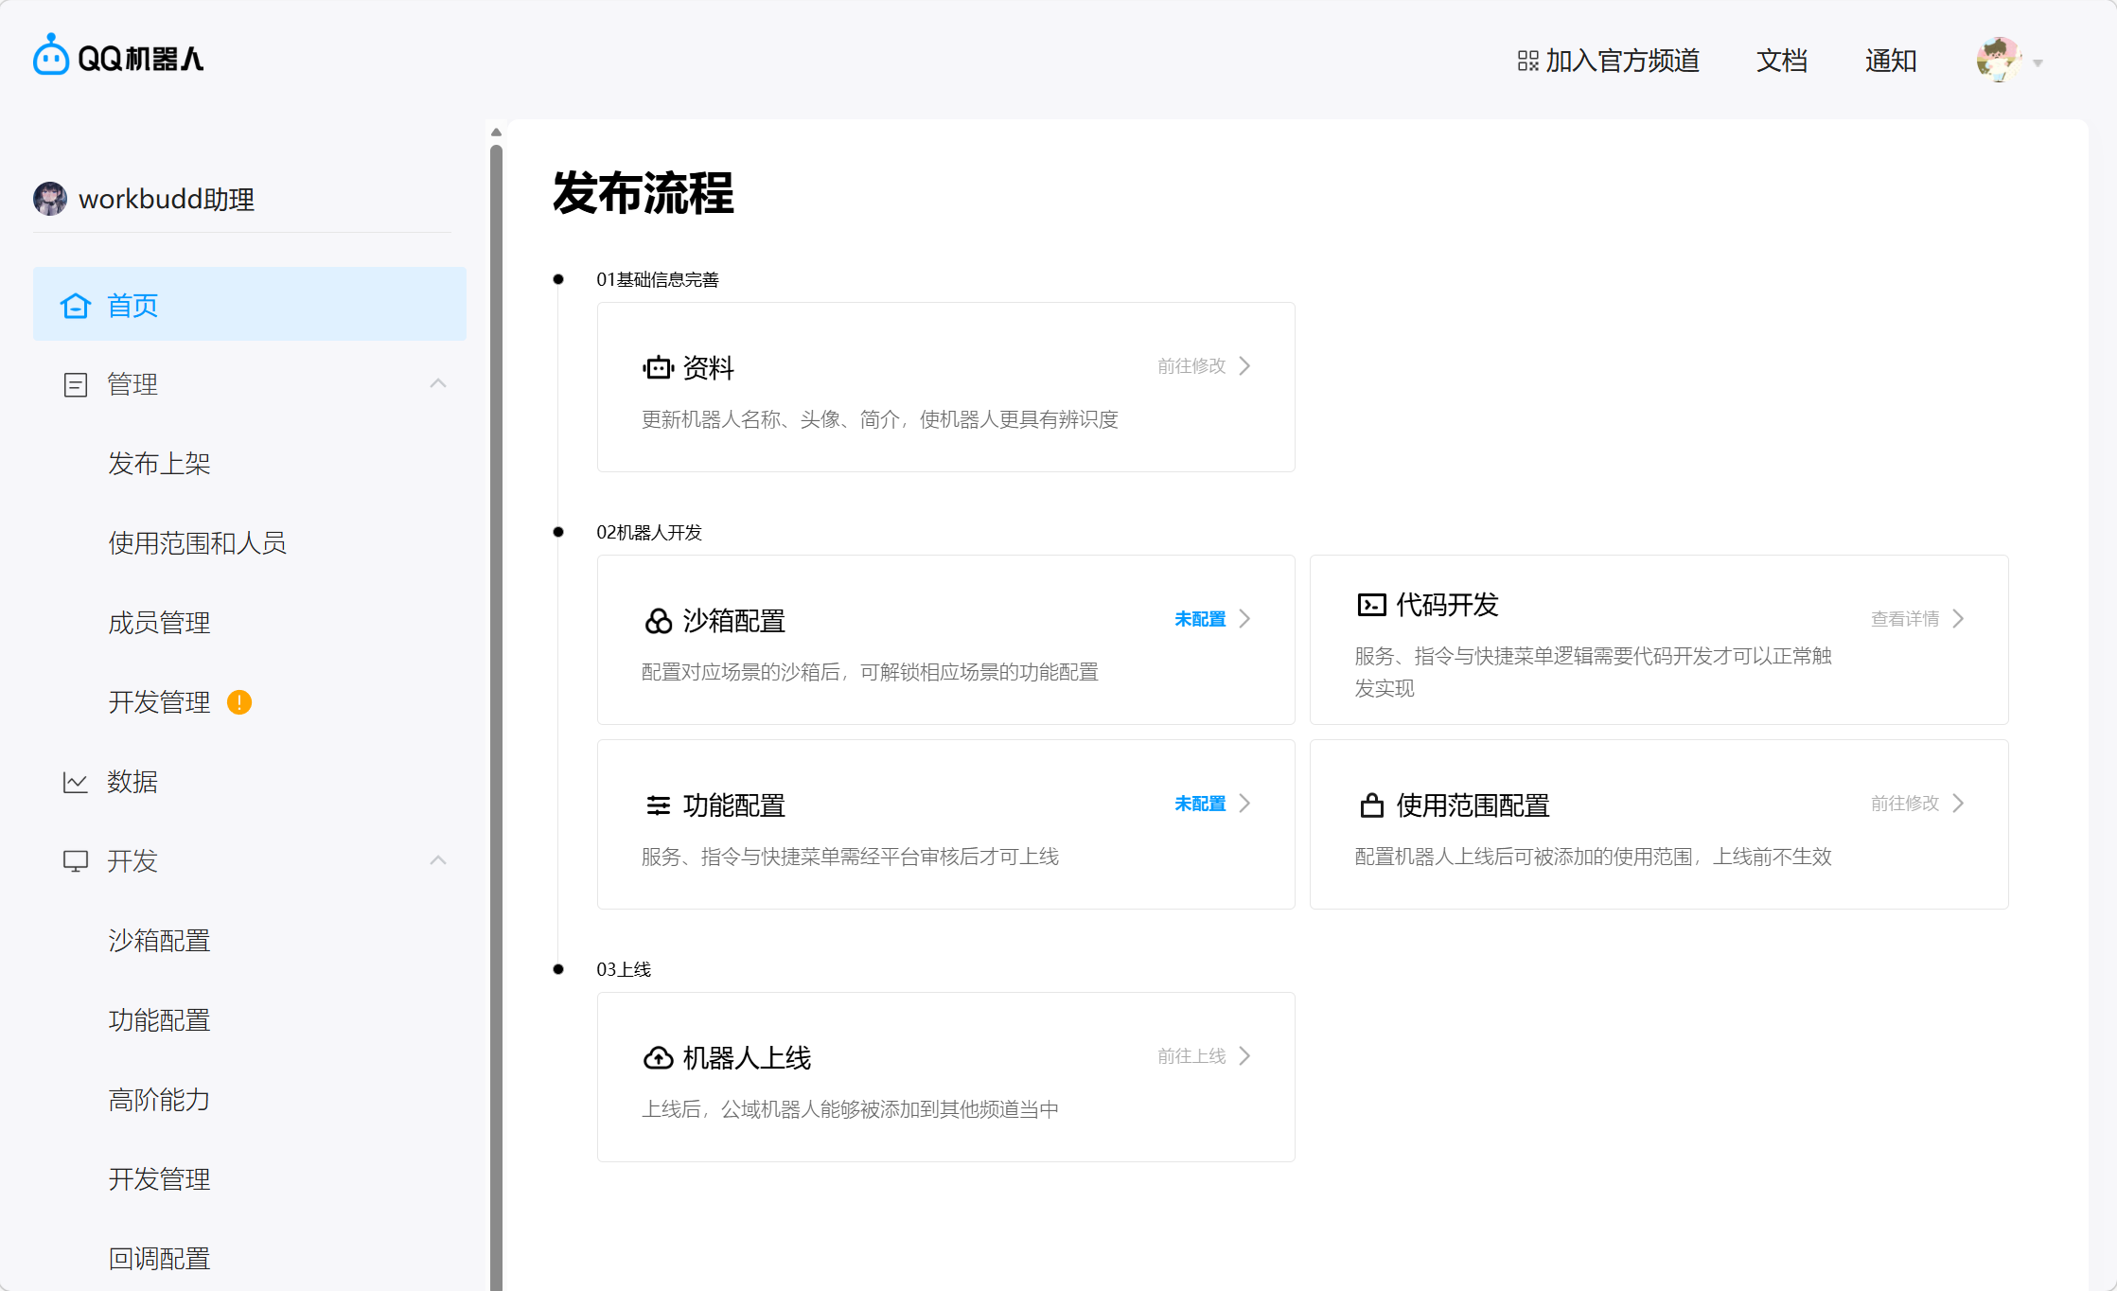Screen dimensions: 2117x1291
Task: Click the 机器人上线 cloud upload icon
Action: click(x=658, y=1058)
